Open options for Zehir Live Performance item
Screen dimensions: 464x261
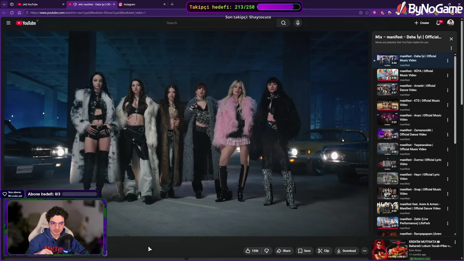448,224
